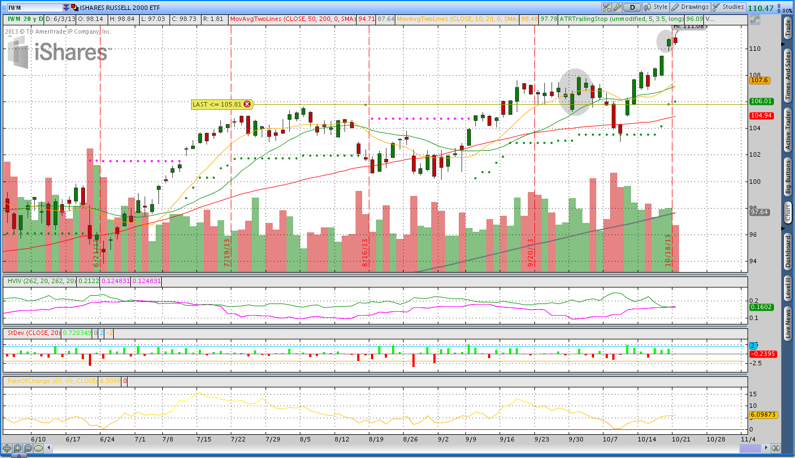Open the Active Trader side tab
Image resolution: width=795 pixels, height=458 pixels.
point(788,130)
